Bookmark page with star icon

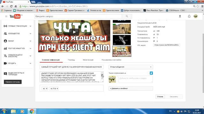198,6
